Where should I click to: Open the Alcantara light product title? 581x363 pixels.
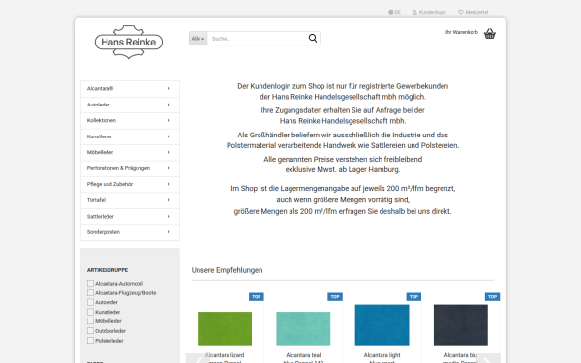tap(382, 358)
